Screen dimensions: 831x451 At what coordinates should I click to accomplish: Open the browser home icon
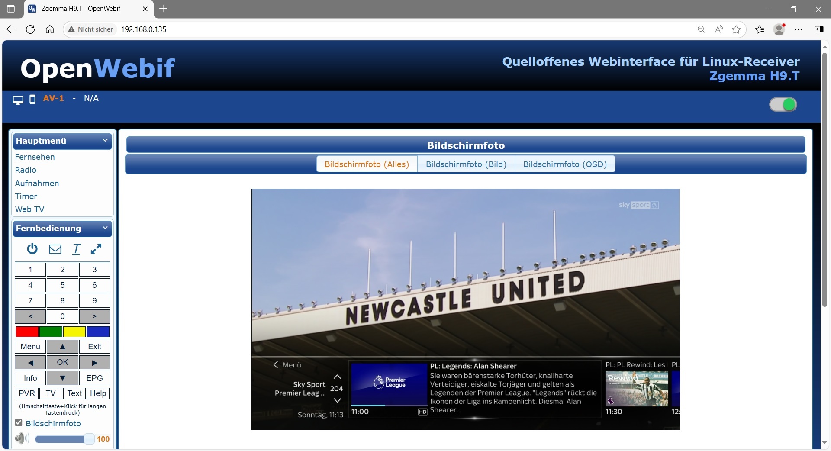[x=50, y=29]
